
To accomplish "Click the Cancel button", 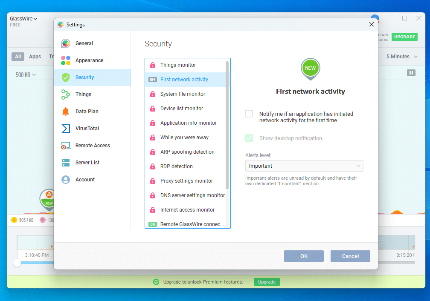I will coord(350,256).
